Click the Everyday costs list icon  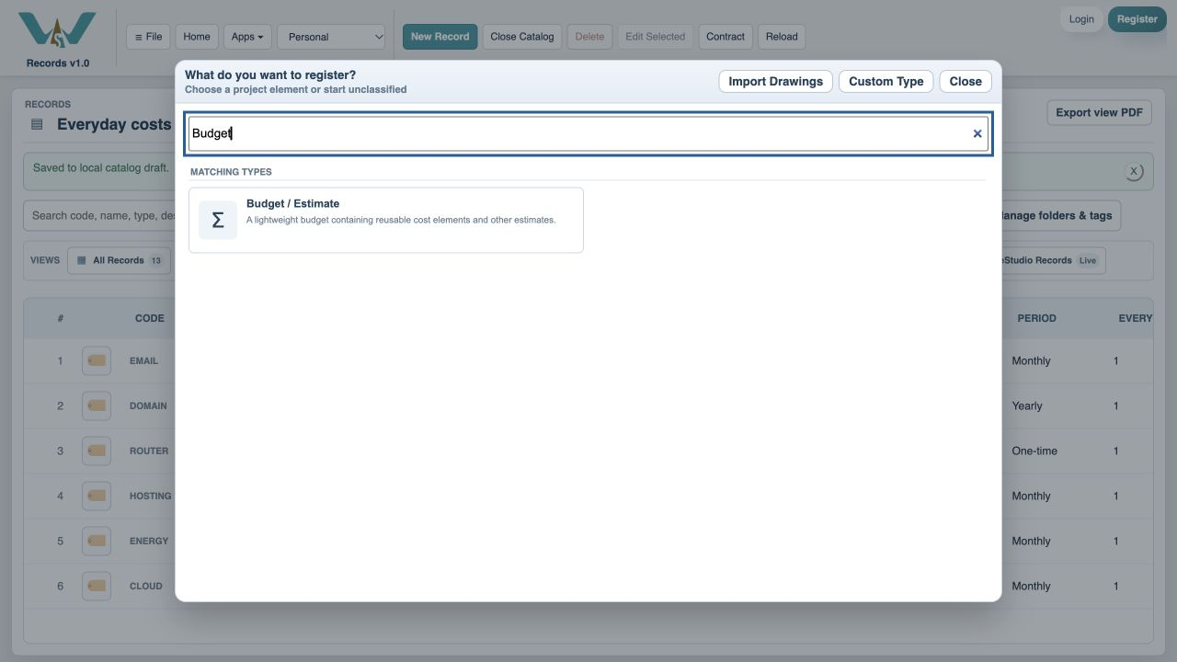37,124
